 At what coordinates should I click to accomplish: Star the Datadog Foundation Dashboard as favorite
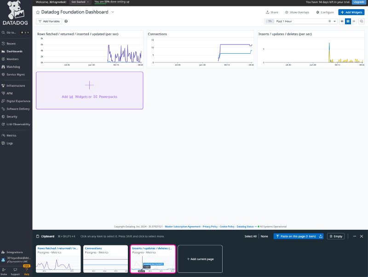coord(38,12)
